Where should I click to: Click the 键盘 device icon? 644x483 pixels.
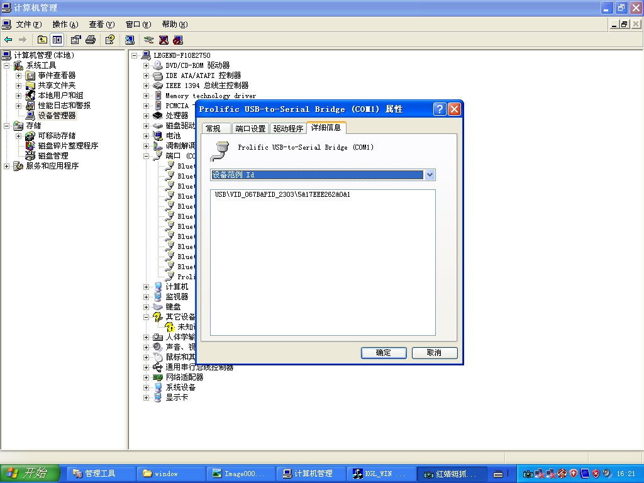(158, 307)
